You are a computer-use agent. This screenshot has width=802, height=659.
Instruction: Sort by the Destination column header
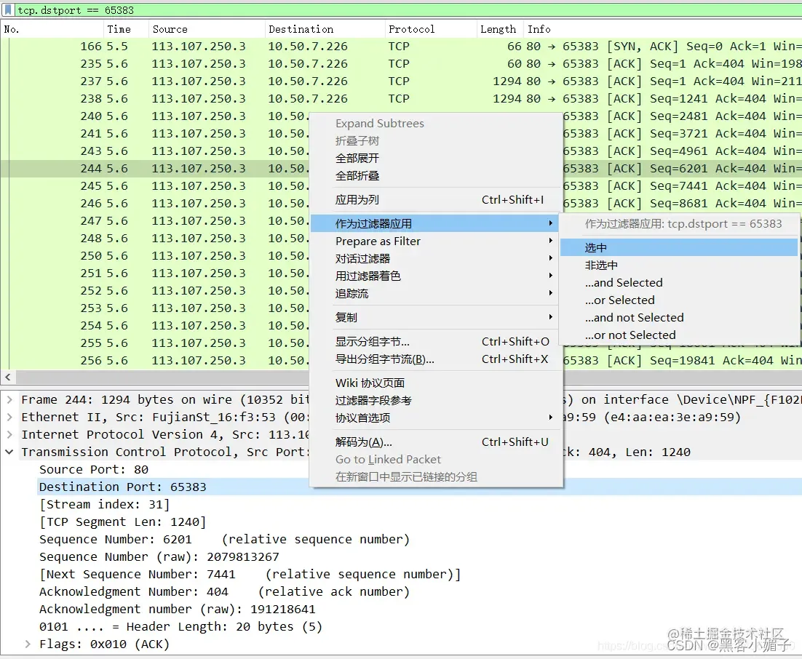point(325,29)
